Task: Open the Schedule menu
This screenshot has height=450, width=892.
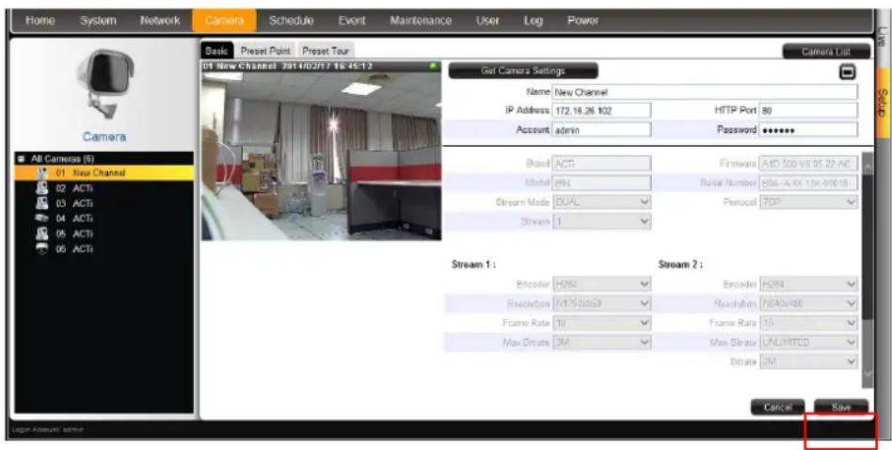Action: pyautogui.click(x=292, y=21)
